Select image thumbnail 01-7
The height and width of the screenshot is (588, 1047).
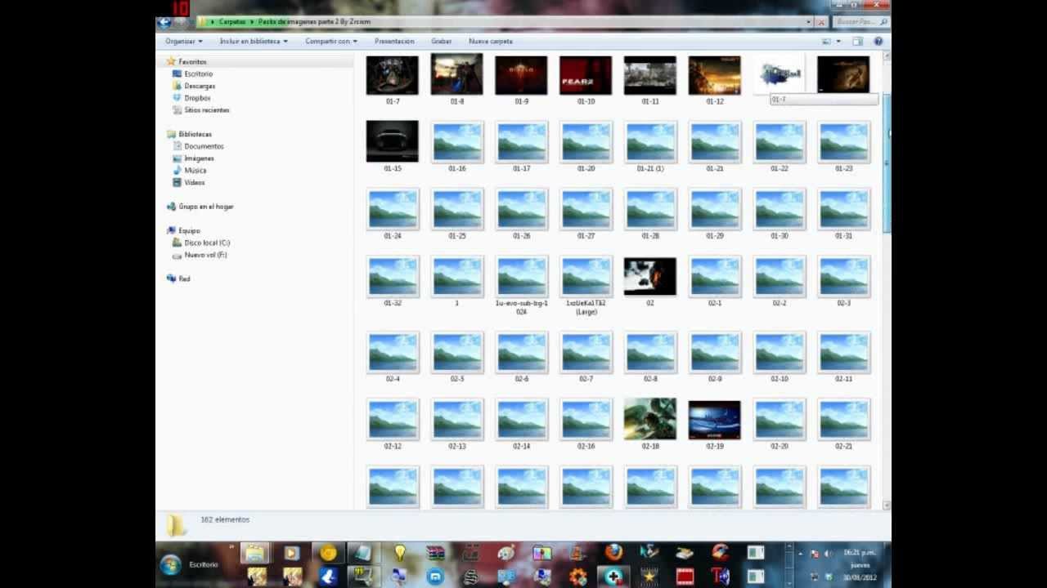pyautogui.click(x=393, y=75)
